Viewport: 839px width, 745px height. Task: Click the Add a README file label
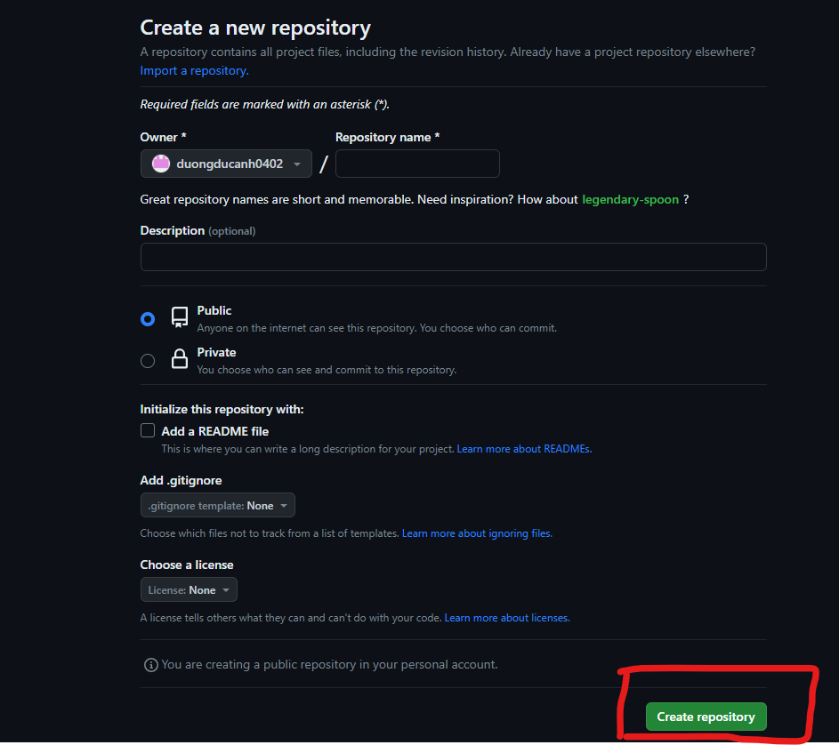214,431
